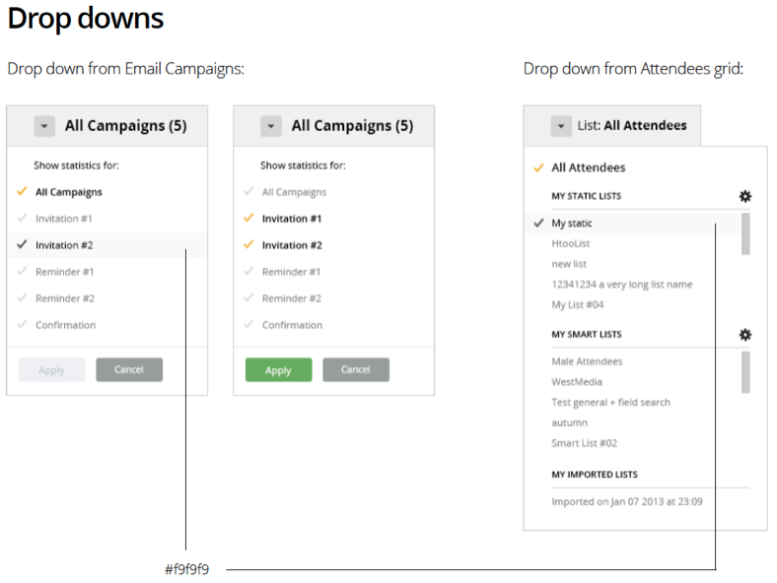Open the list imported on Jan 07 2013
This screenshot has height=583, width=777.
click(x=626, y=501)
